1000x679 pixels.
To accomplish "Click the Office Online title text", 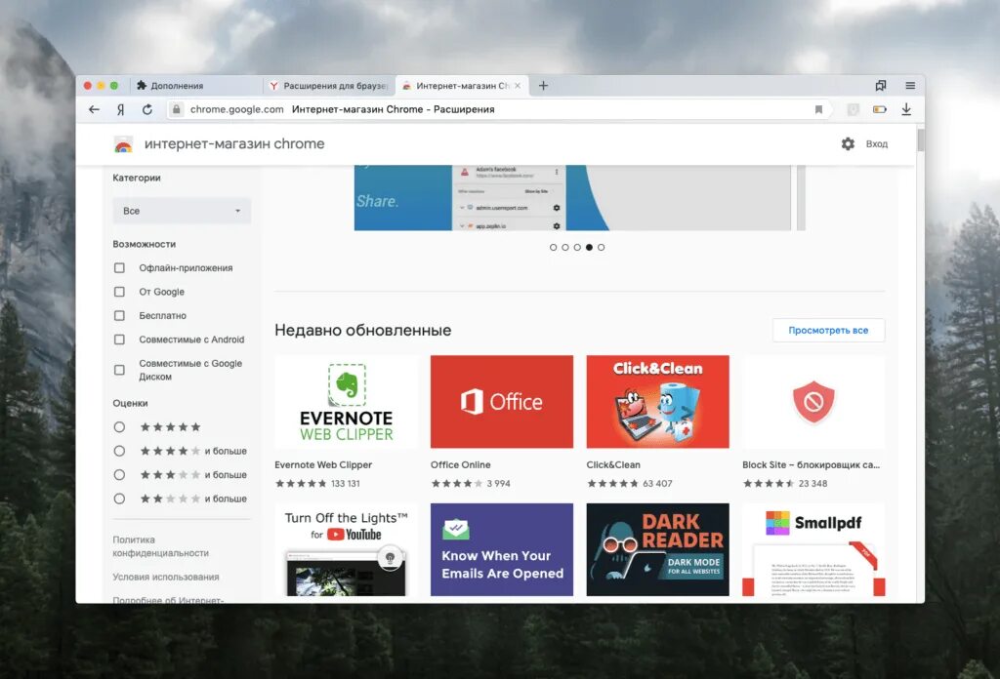I will tap(461, 465).
